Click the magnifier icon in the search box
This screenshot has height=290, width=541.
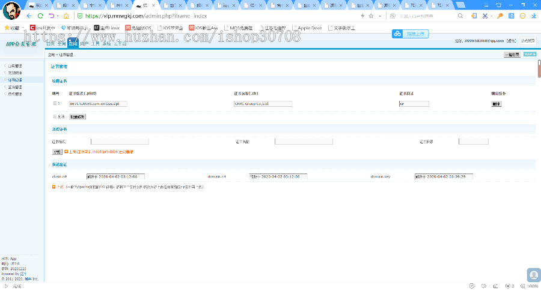tap(460, 16)
